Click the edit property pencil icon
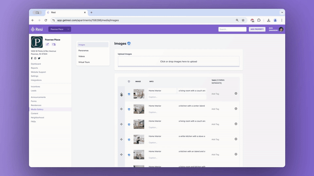314x176 pixels. [47, 44]
